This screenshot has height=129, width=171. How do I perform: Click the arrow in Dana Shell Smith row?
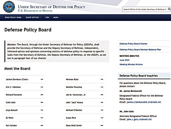click(102, 126)
